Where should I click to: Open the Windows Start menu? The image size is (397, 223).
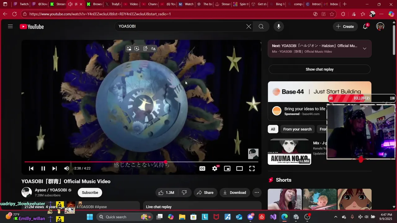[x=90, y=217]
